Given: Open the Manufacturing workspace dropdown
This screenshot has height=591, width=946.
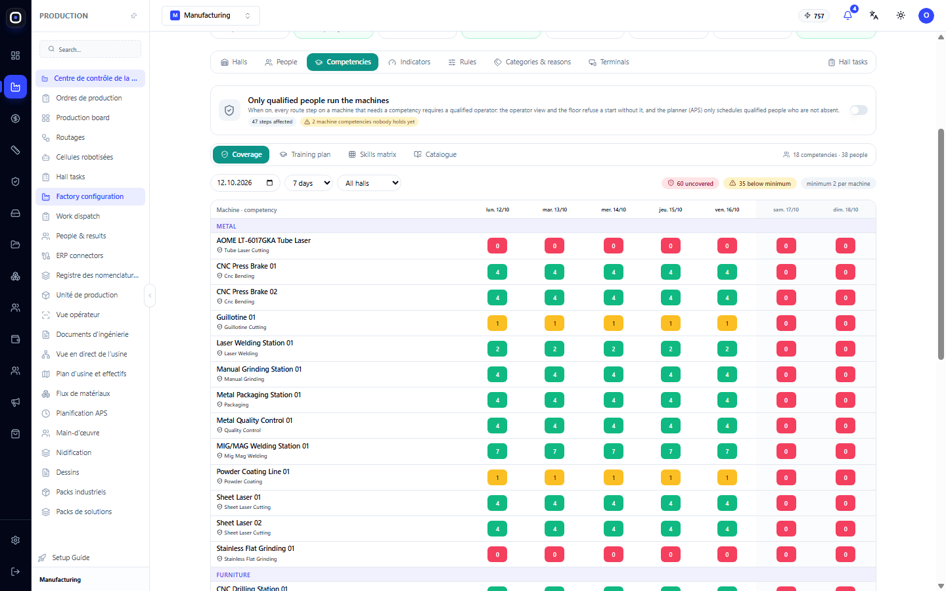Looking at the screenshot, I should [211, 15].
